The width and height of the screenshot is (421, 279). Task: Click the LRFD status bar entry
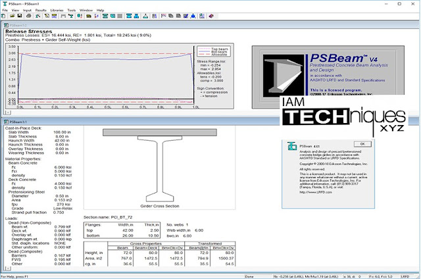pos(405,276)
